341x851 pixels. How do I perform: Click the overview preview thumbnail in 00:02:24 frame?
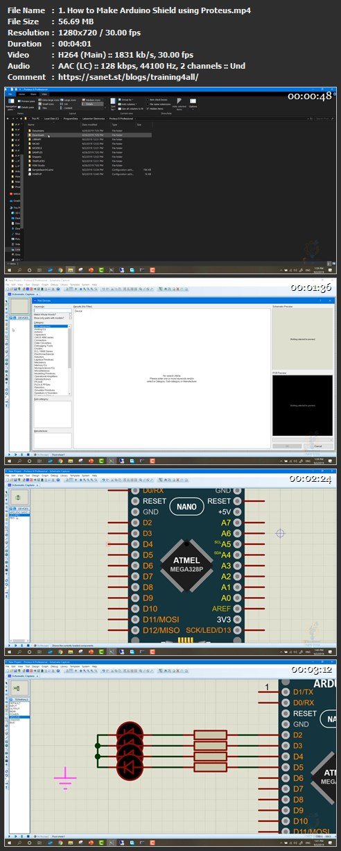click(19, 498)
